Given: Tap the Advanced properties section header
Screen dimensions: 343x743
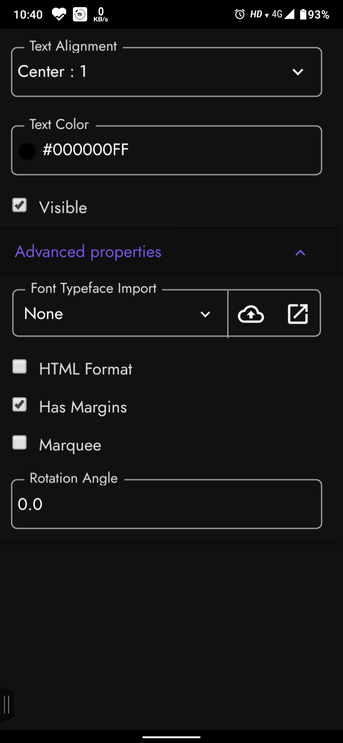Looking at the screenshot, I should tap(88, 251).
